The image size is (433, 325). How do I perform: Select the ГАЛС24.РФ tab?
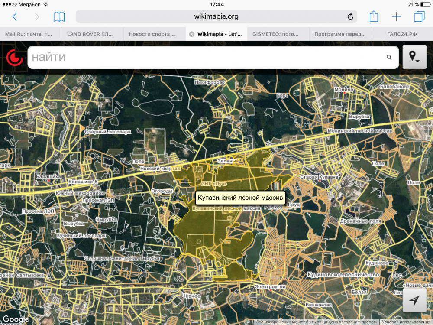point(401,34)
